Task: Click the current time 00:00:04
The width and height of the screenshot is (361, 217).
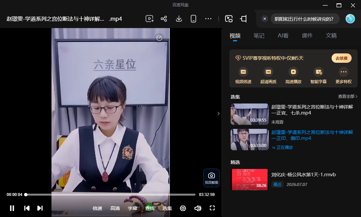Action: pos(14,195)
